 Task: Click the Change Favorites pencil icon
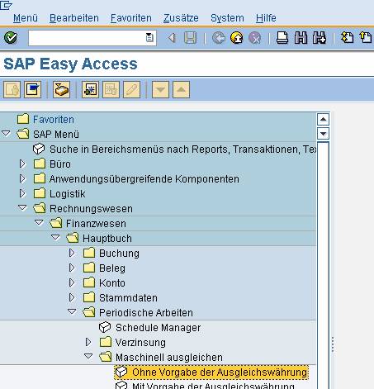tap(132, 89)
